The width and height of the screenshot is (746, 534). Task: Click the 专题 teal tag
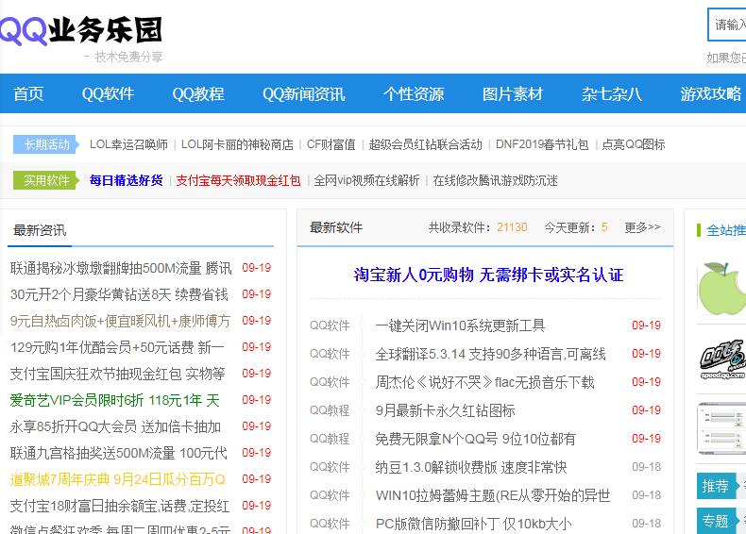coord(716,521)
